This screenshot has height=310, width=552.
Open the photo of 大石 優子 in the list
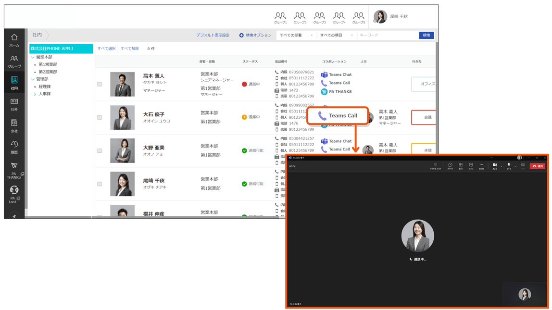coord(122,118)
